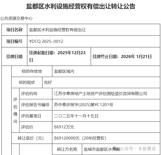Select report number 苏中泰评报字(2025)第YC1201号
Viewport: 161px width, 155px height.
[84, 105]
